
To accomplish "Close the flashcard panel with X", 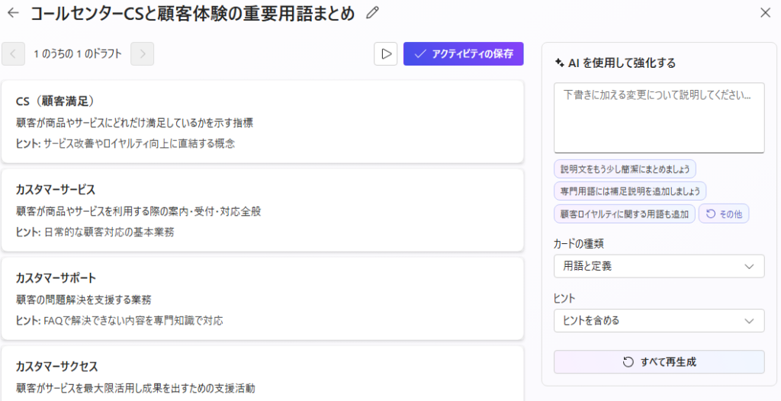I will pyautogui.click(x=765, y=13).
